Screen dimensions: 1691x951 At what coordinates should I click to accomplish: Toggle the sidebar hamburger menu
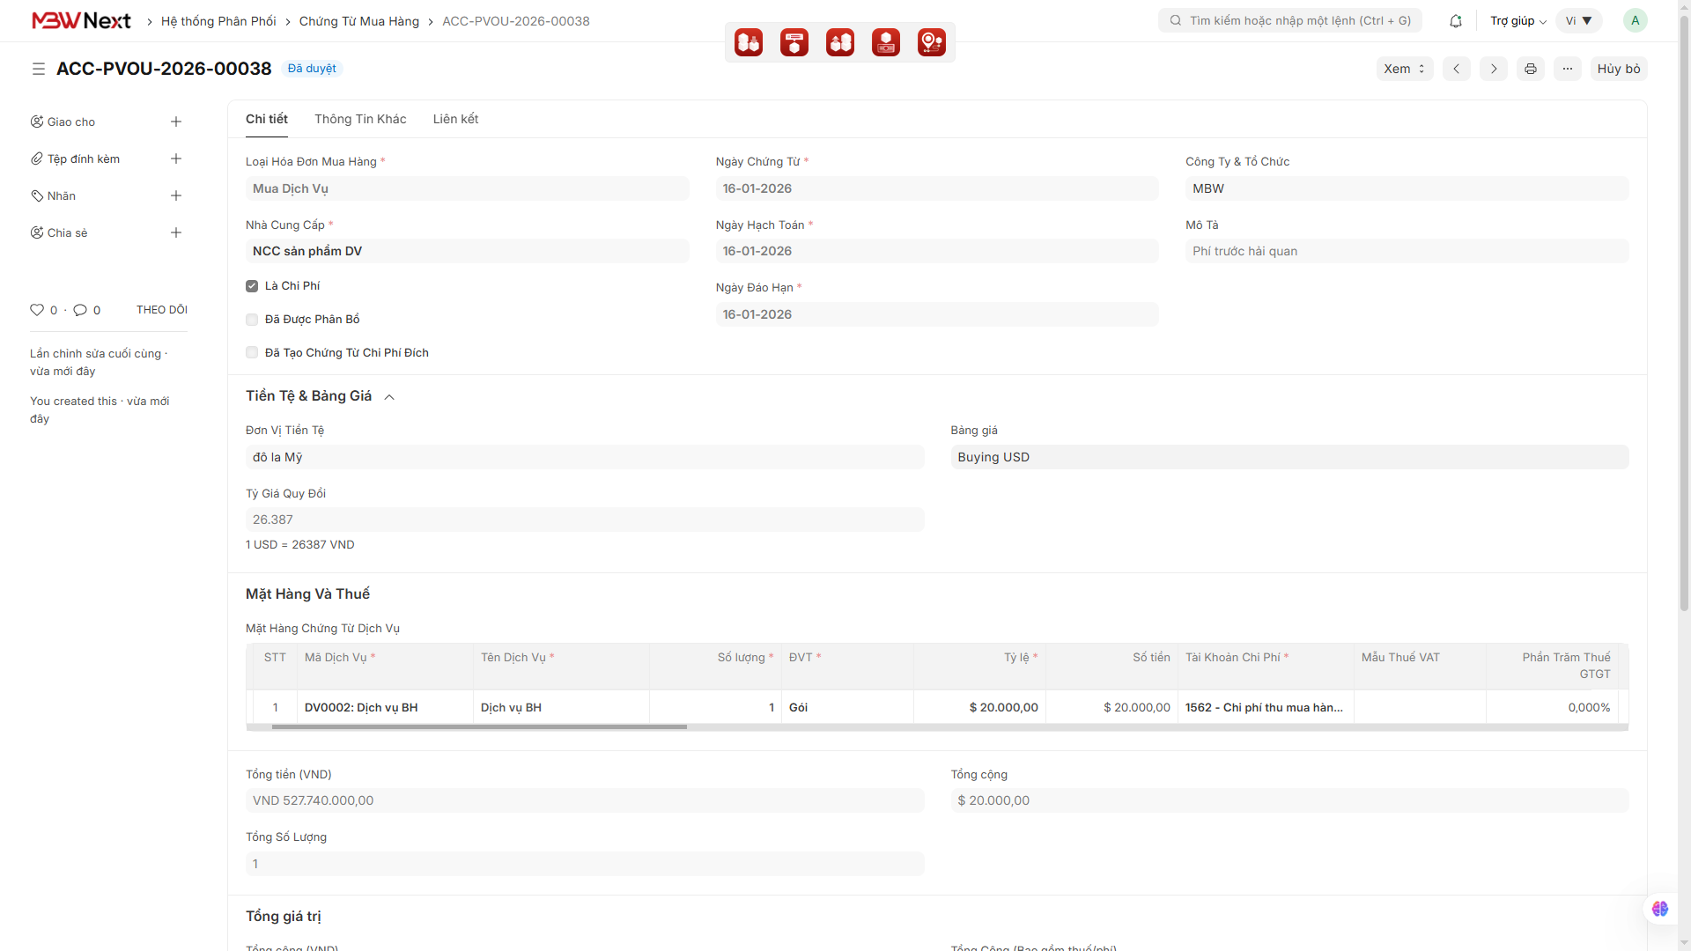coord(39,69)
